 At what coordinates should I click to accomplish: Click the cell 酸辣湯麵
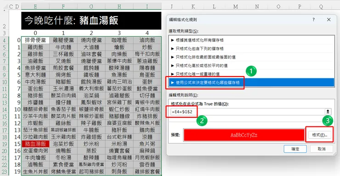click(119, 68)
